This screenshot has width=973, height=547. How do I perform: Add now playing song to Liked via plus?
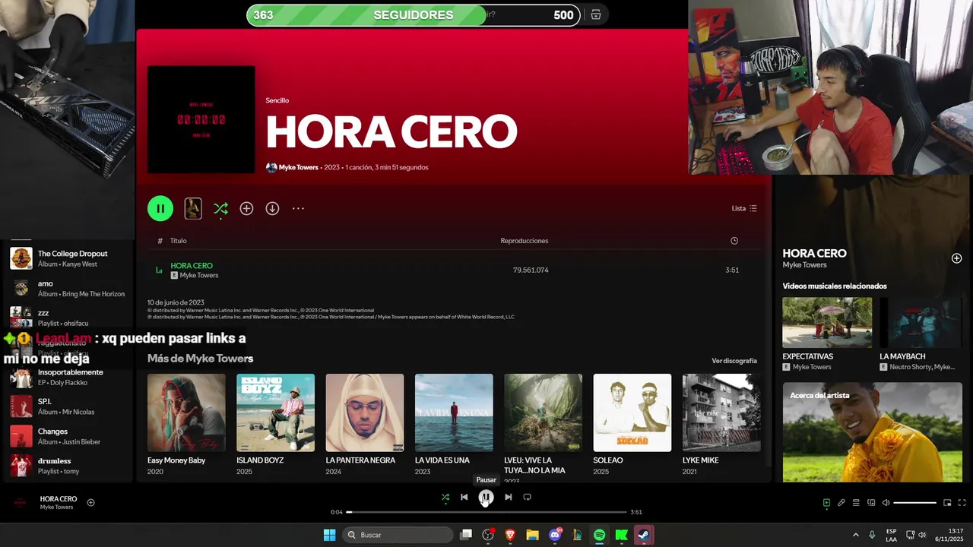91,502
